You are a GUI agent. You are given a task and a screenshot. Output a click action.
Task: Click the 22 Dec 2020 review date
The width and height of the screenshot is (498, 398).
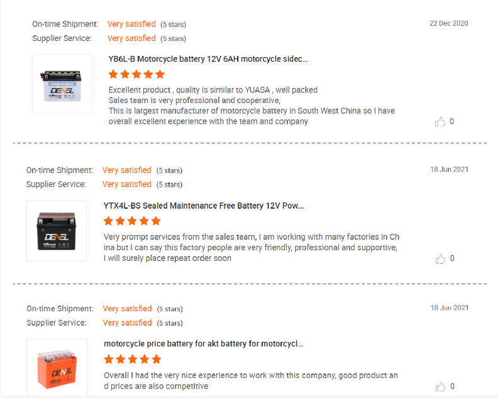[448, 23]
